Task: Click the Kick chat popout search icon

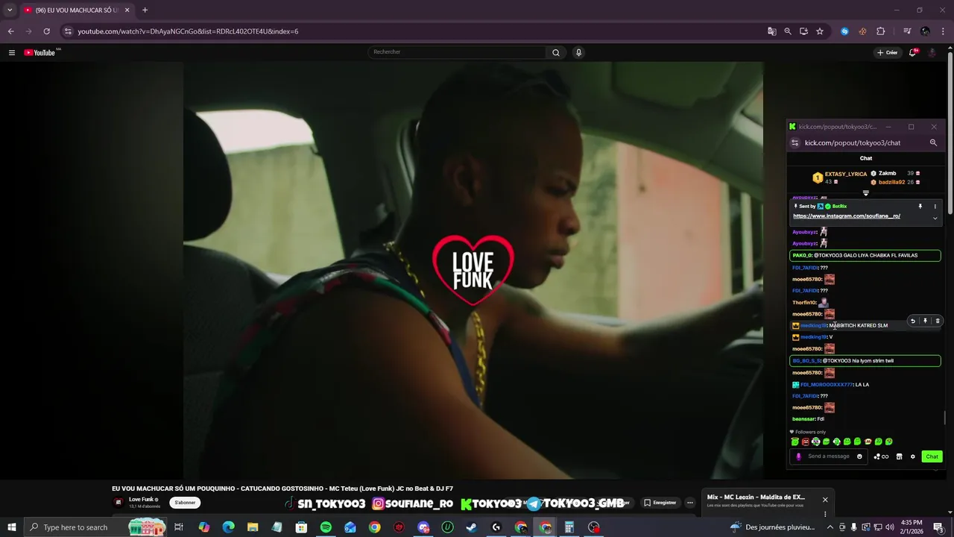Action: (933, 142)
